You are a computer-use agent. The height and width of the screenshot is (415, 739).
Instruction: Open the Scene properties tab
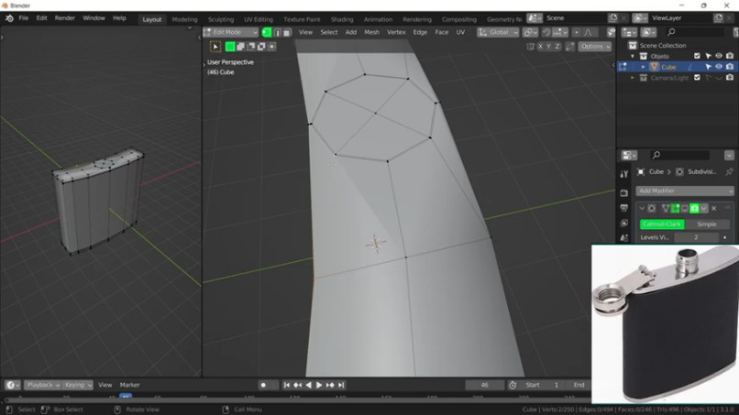624,238
